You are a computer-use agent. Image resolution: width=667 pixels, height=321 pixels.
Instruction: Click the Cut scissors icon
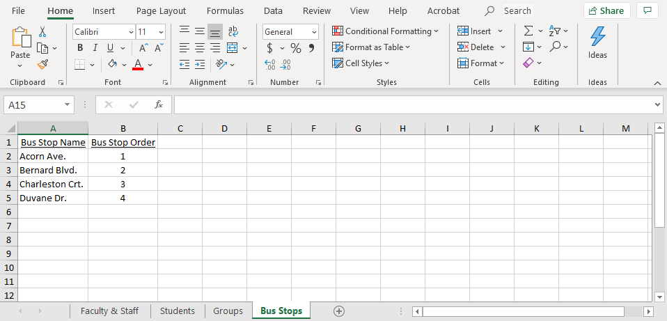click(42, 31)
